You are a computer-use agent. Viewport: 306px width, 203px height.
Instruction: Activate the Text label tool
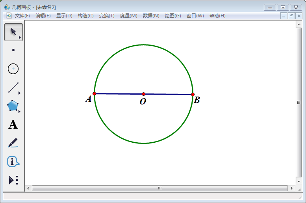tap(13, 125)
